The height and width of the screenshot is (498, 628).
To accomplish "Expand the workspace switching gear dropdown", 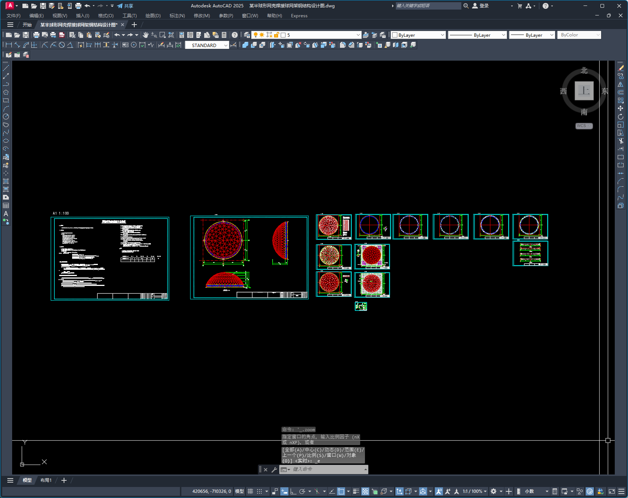I will 501,491.
